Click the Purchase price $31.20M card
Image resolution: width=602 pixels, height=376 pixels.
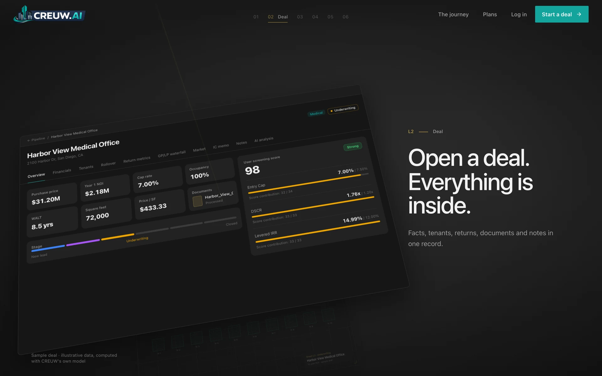(52, 196)
